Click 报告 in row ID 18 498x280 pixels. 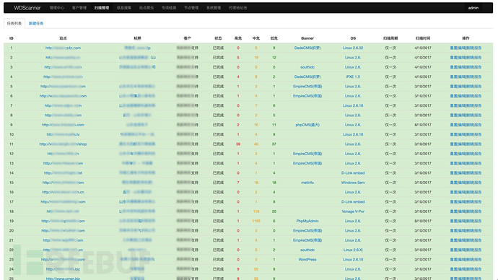tap(478, 211)
